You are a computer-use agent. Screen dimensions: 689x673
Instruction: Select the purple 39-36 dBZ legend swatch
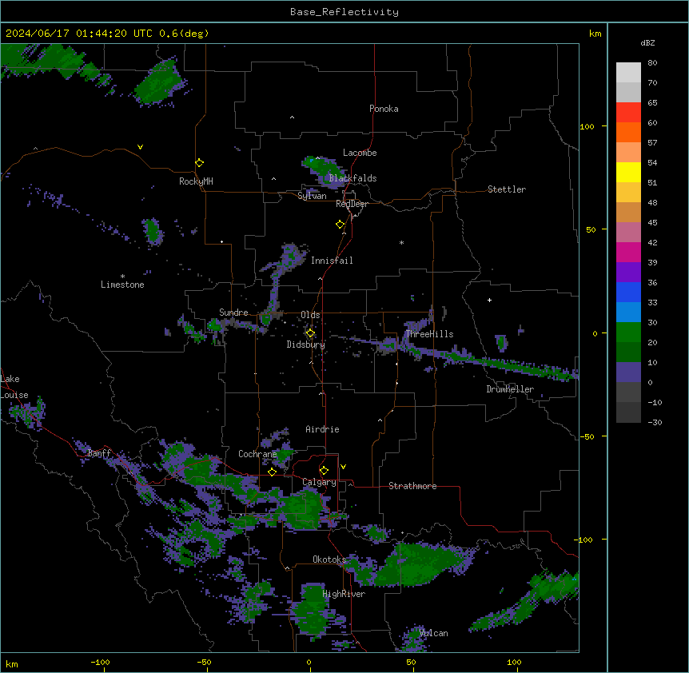click(628, 272)
